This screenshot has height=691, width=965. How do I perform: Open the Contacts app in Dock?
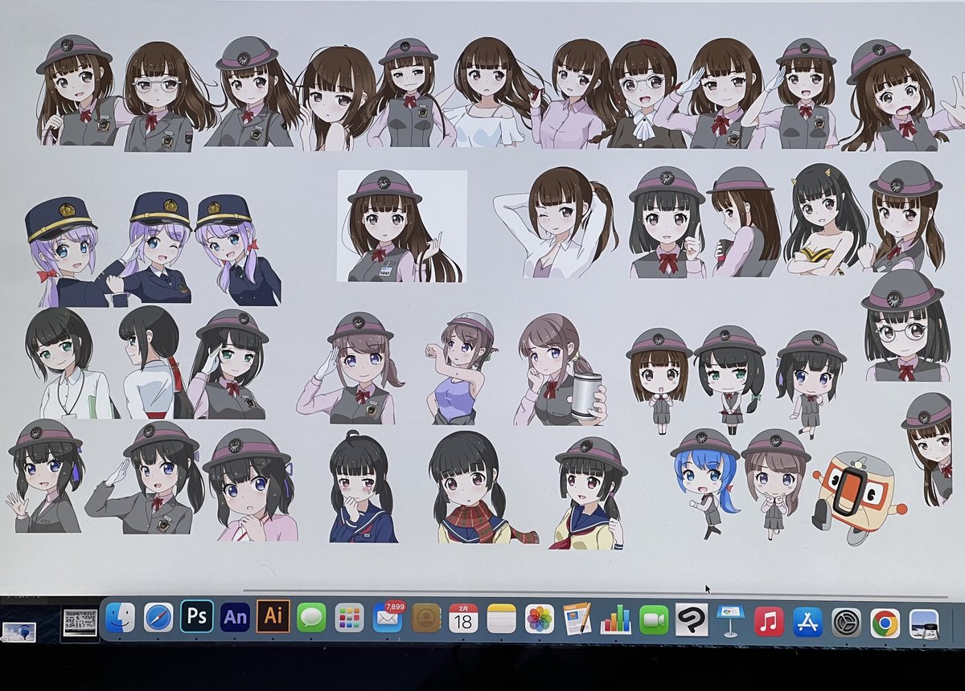pos(426,618)
